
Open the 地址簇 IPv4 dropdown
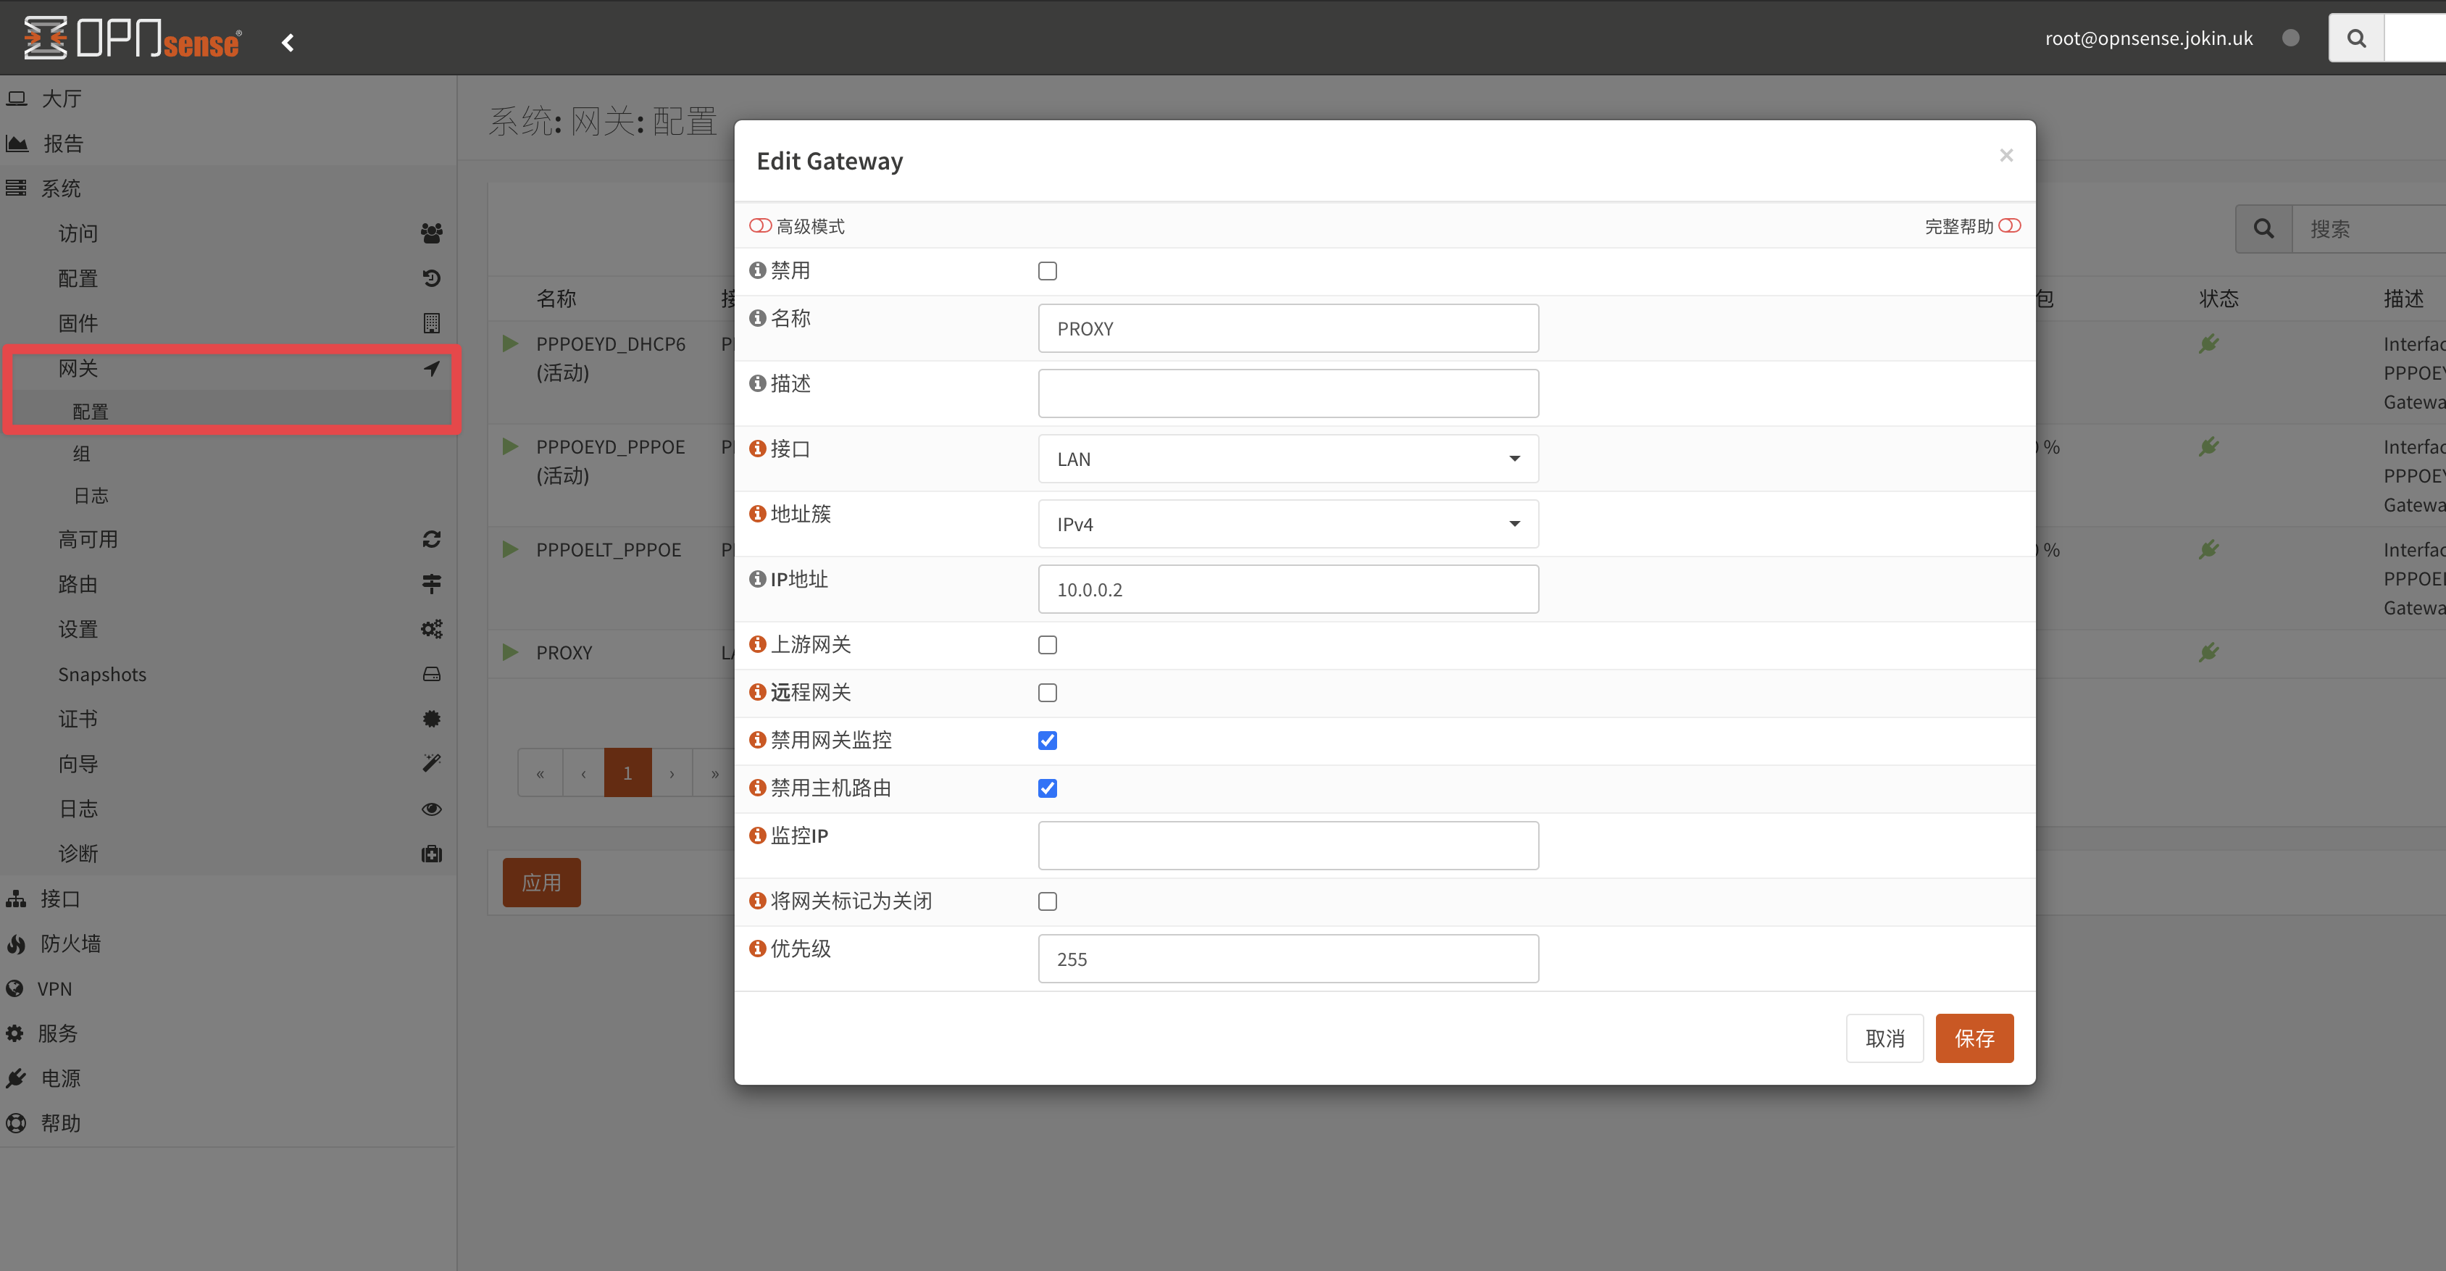pos(1287,525)
